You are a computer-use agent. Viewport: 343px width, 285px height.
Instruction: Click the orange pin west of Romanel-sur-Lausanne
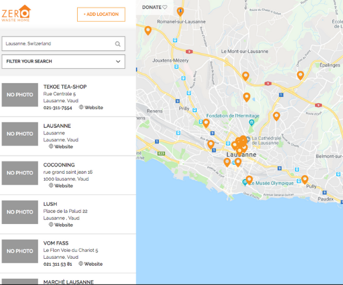pyautogui.click(x=148, y=31)
